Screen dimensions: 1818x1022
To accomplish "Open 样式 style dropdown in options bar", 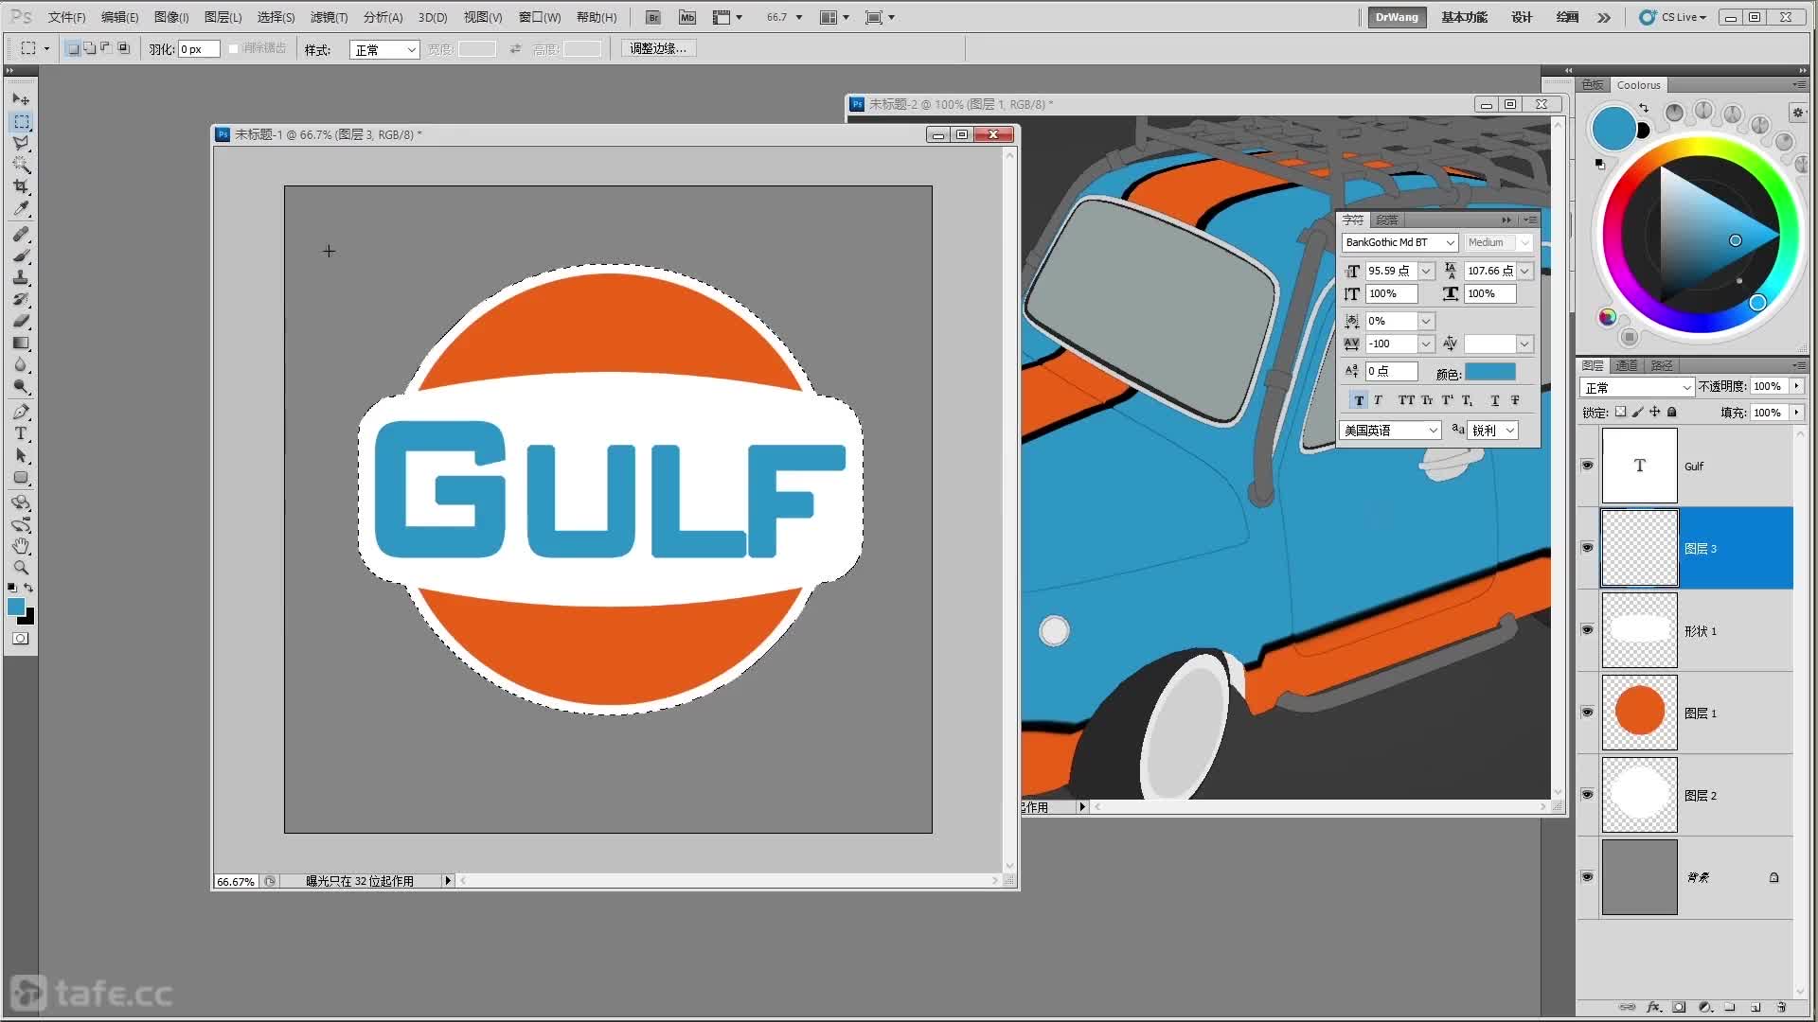I will 384,49.
